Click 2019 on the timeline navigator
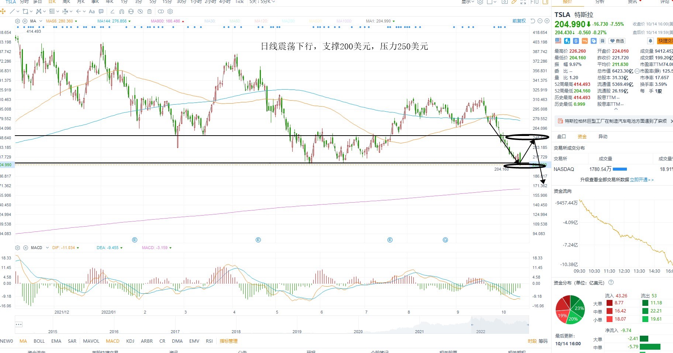This screenshot has height=353, width=673. 297,332
